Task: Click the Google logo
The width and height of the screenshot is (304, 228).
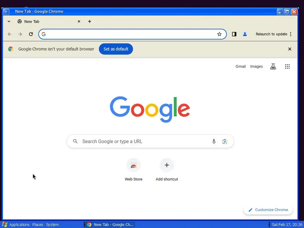Action: [x=150, y=109]
